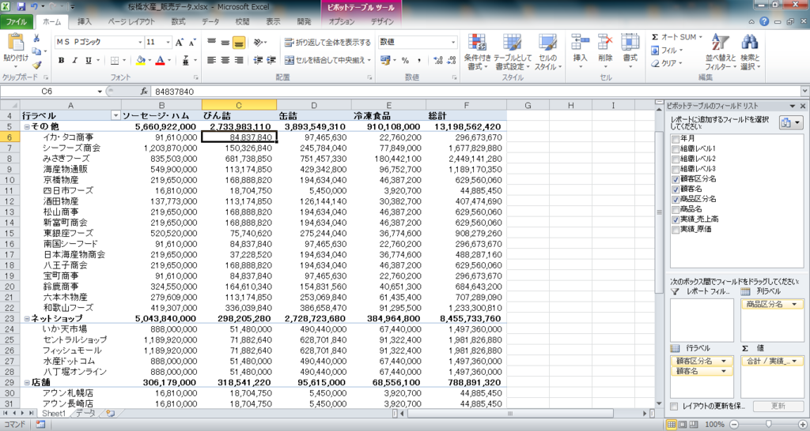Open the ファイル tab

point(17,21)
